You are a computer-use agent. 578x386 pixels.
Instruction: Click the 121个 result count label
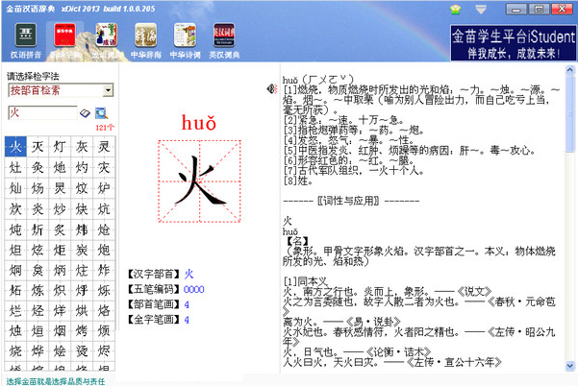coord(105,128)
